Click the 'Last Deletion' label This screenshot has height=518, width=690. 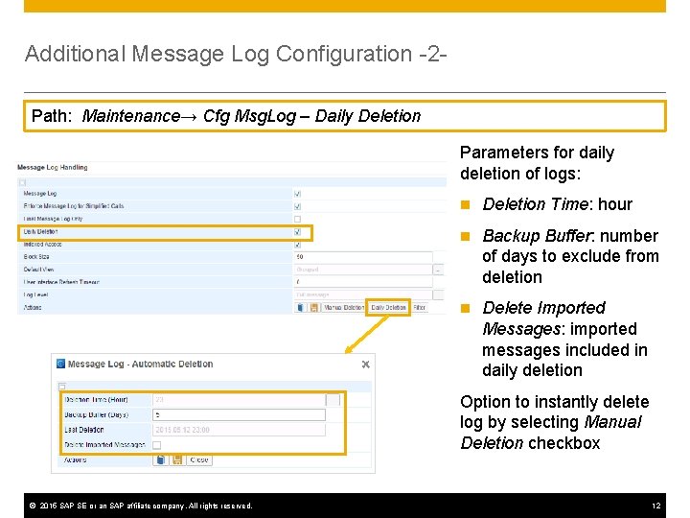click(84, 430)
